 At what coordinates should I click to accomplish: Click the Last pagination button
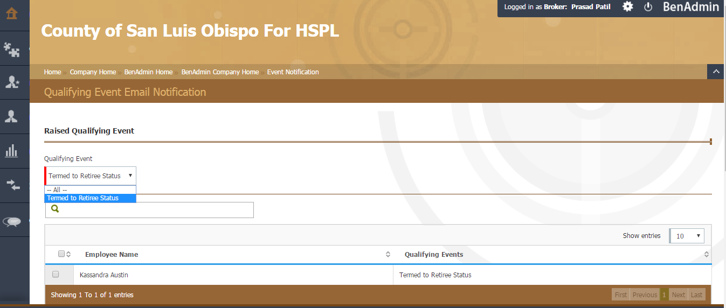coord(697,295)
